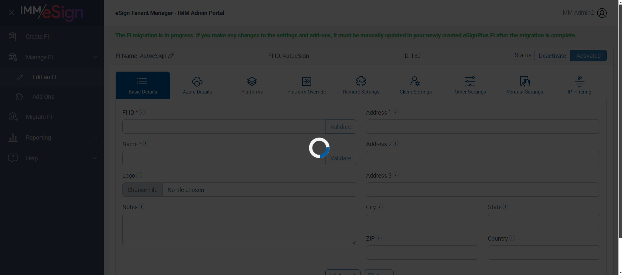This screenshot has height=275, width=623.
Task: Click the Migrate FI bank icon
Action: pos(13,117)
